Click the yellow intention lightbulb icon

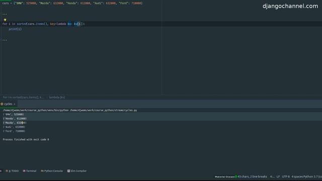(x=5, y=20)
